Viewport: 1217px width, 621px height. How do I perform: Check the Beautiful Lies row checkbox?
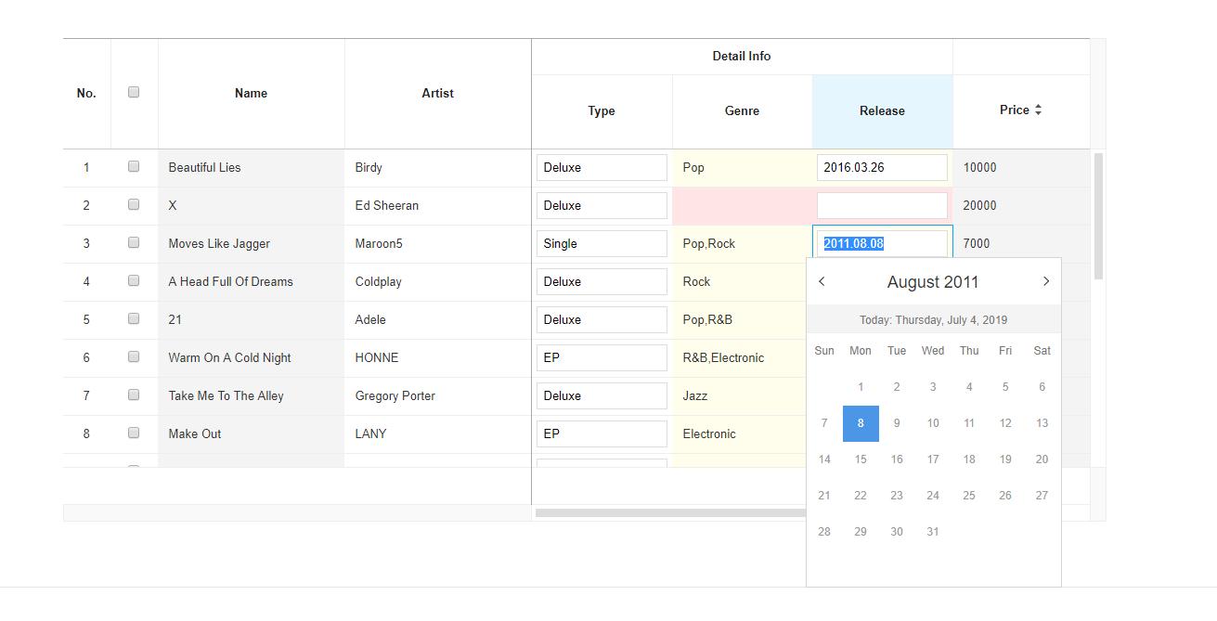[x=134, y=167]
